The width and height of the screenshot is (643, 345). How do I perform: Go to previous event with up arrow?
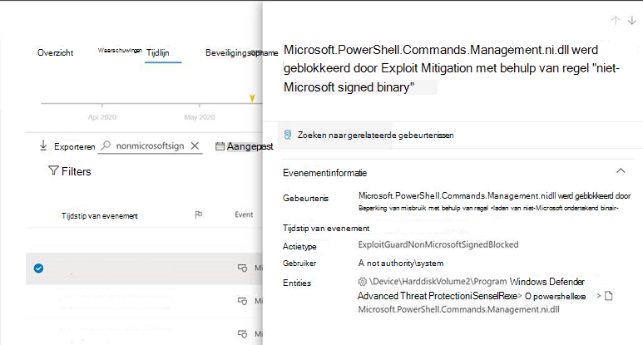coord(615,20)
